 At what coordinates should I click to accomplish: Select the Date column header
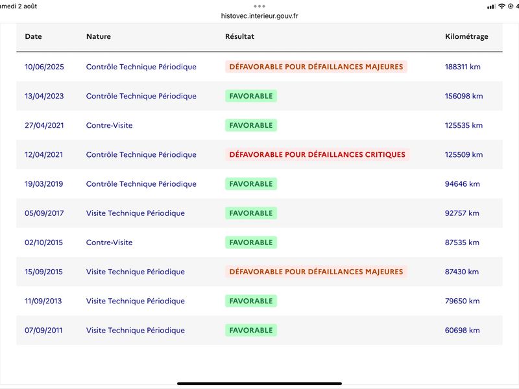34,36
